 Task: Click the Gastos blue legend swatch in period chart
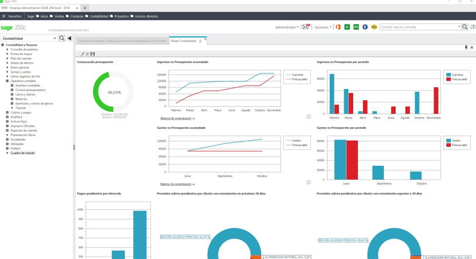pyautogui.click(x=448, y=141)
